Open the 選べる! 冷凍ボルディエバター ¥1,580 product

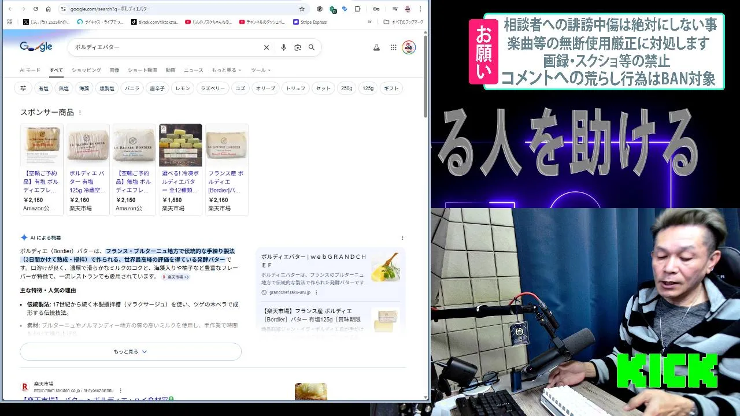(180, 169)
